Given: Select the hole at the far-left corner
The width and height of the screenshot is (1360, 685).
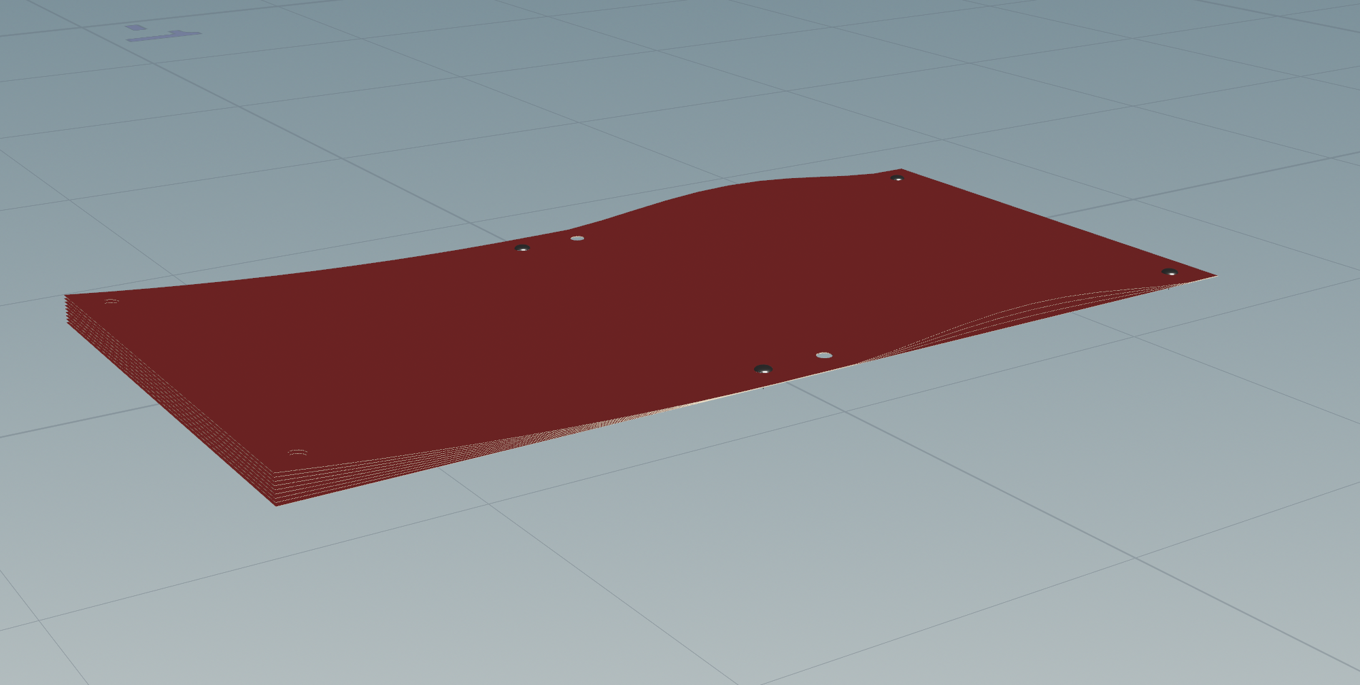Looking at the screenshot, I should 112,300.
